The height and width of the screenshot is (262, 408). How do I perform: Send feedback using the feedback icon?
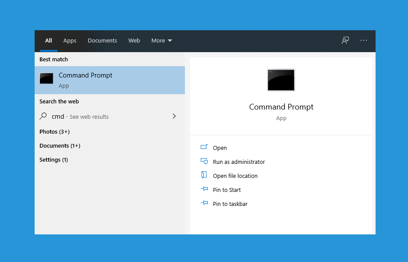(x=345, y=40)
